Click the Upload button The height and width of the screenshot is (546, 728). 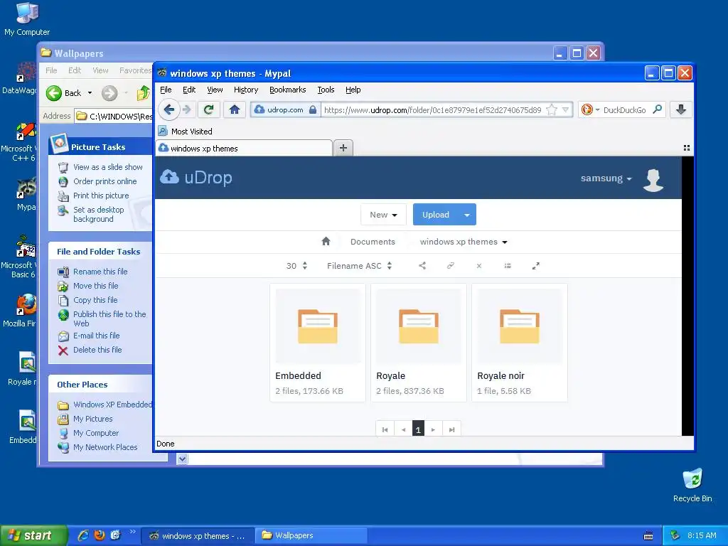(x=436, y=215)
